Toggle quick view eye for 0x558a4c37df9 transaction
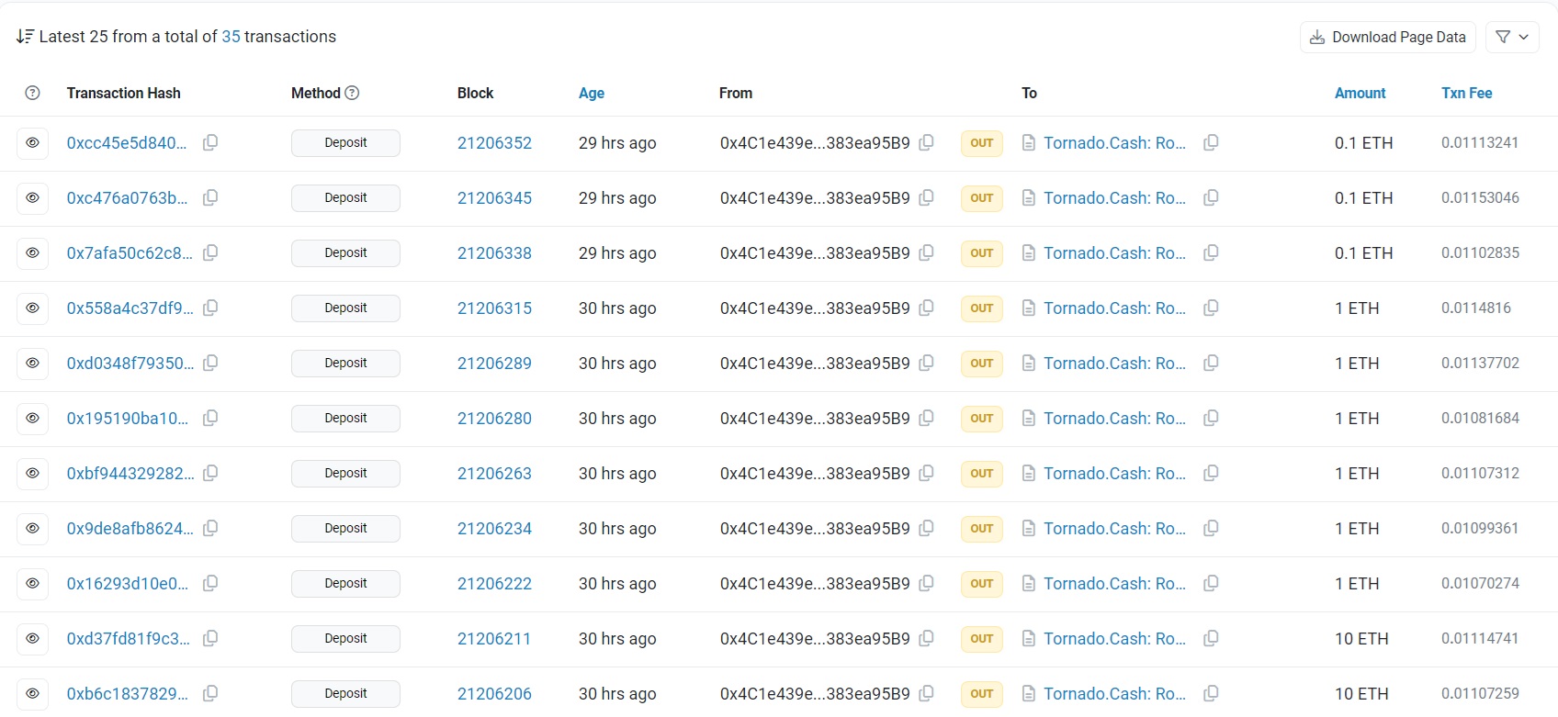 tap(33, 308)
